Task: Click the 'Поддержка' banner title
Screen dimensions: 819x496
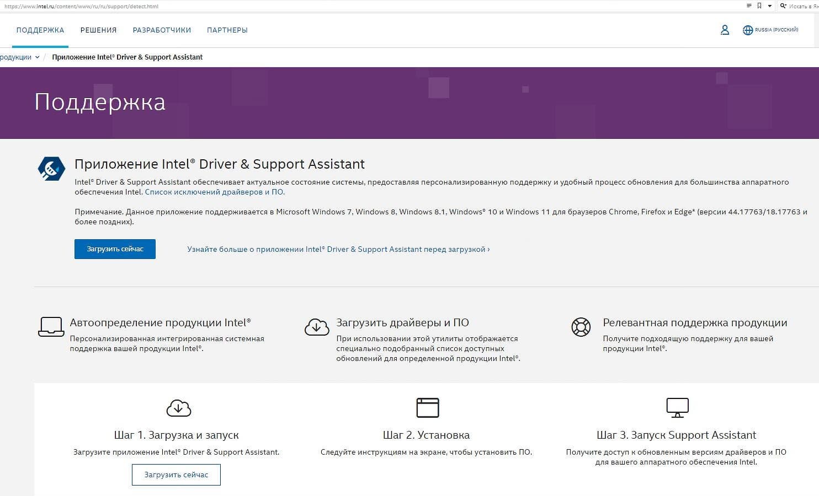Action: (100, 103)
